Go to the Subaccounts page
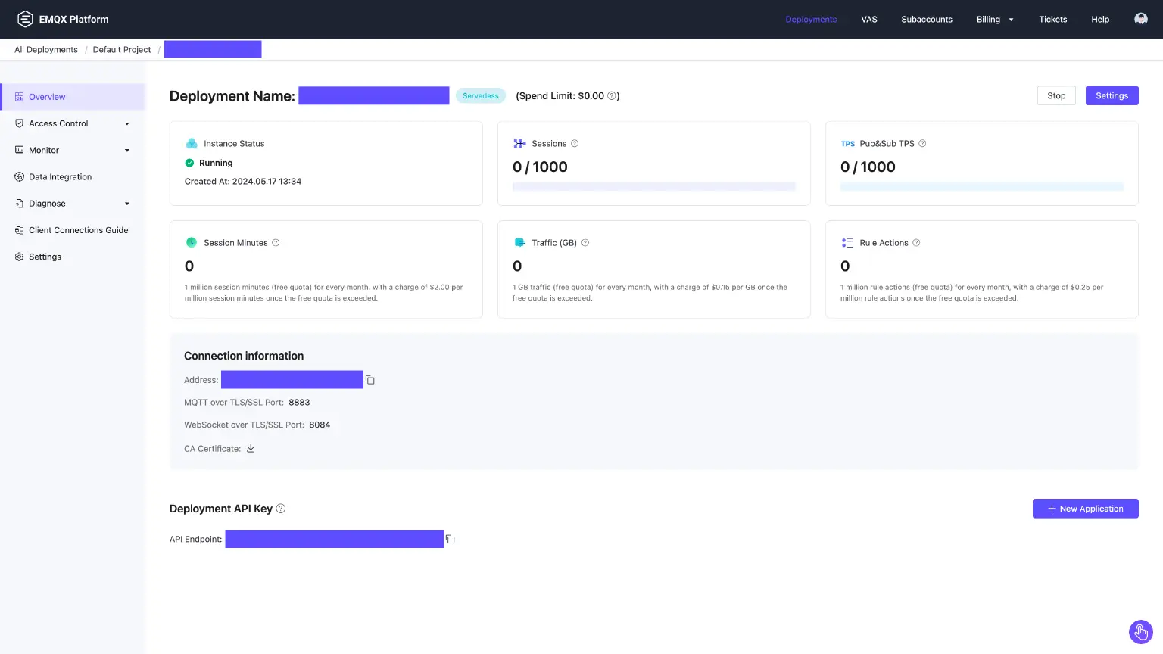1163x654 pixels. pos(927,19)
